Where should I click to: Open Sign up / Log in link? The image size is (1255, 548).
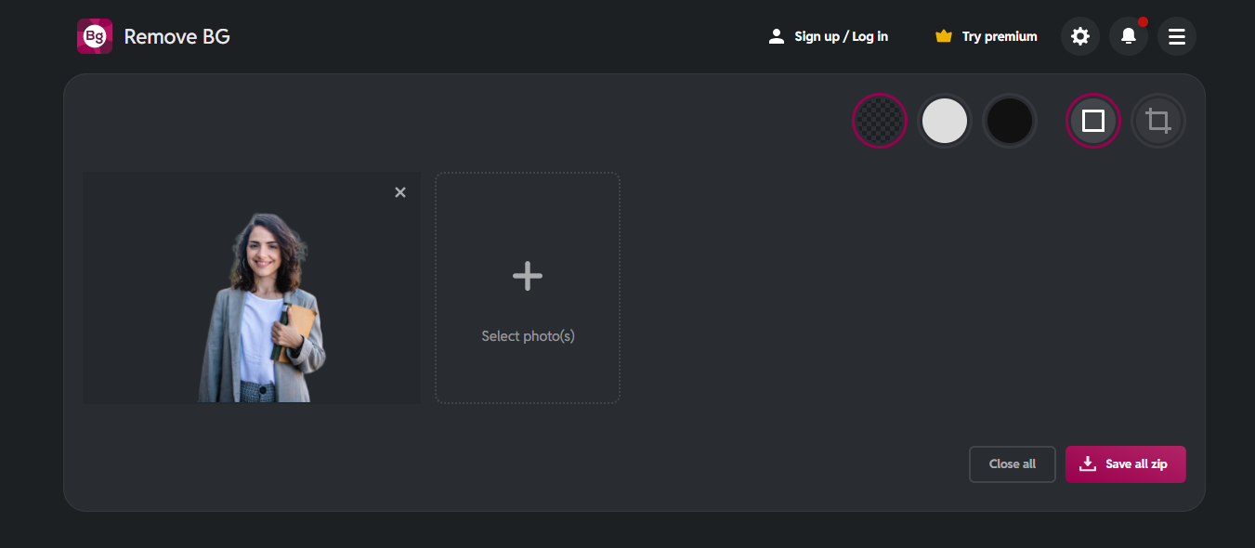pos(841,36)
